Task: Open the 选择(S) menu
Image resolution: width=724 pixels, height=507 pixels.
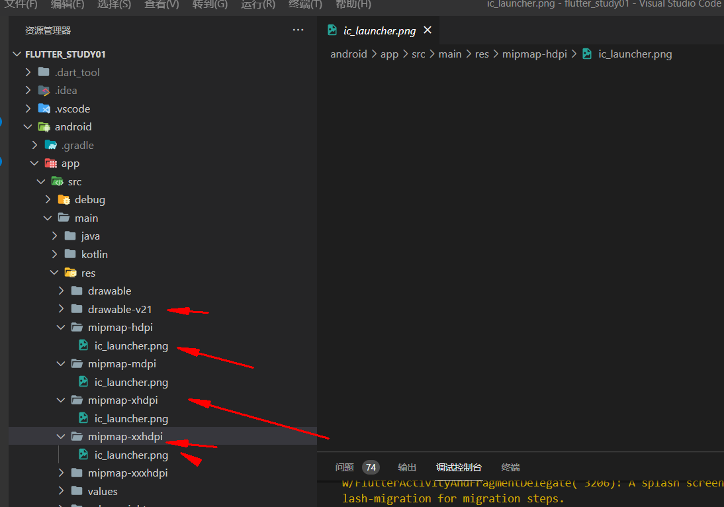Action: coord(114,4)
